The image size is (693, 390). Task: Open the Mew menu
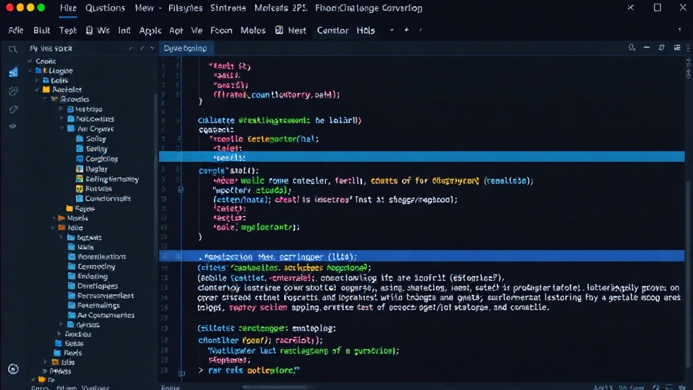point(144,8)
